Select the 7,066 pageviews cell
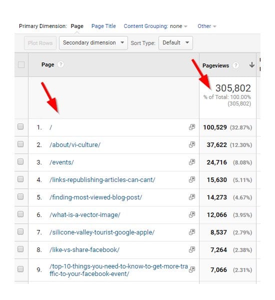 (x=218, y=270)
